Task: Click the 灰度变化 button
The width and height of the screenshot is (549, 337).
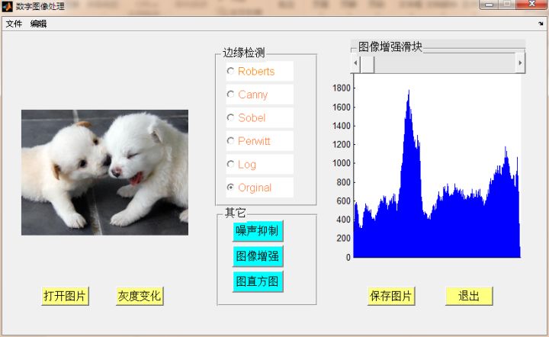Action: point(140,296)
